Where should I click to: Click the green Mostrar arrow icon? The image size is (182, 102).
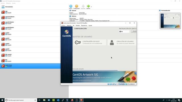(x=88, y=6)
